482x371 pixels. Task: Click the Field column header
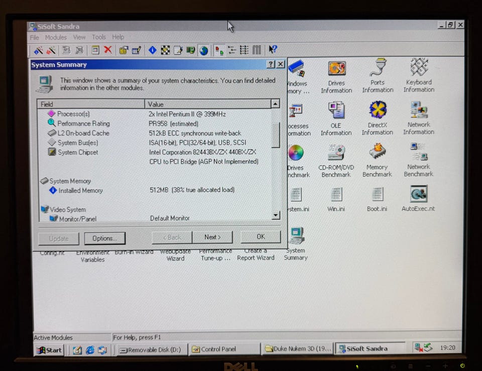(x=91, y=104)
